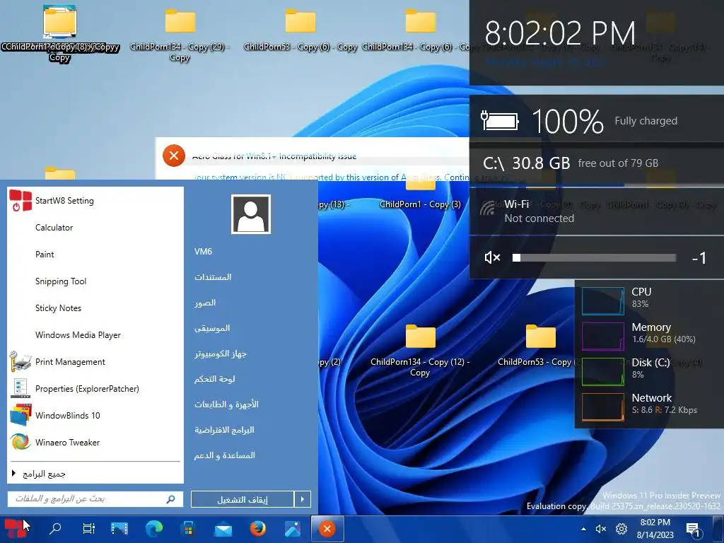The image size is (724, 543).
Task: Click the إيقاف التشغيل shutdown button
Action: point(243,499)
